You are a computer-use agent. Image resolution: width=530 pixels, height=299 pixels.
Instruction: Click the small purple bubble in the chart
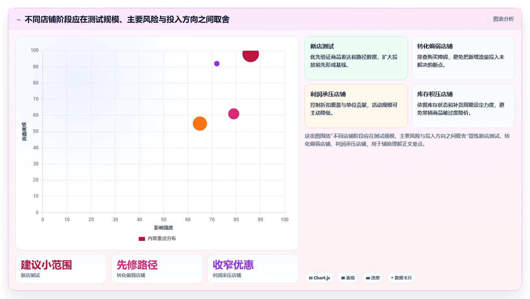217,64
